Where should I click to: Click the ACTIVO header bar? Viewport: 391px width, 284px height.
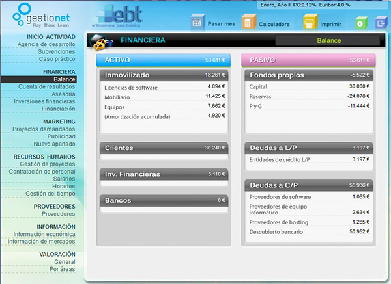(164, 60)
